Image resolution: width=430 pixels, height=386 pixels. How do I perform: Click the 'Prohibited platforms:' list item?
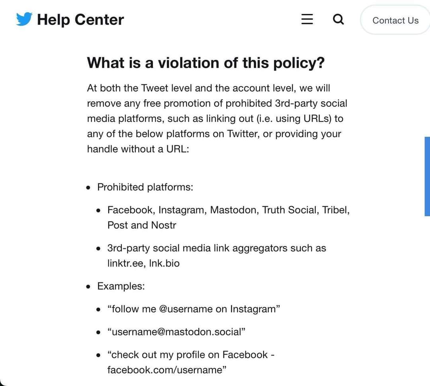click(145, 187)
